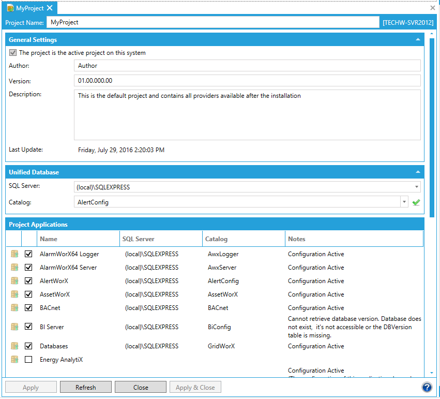Screen dimensions: 440x399
Task: Uncheck the AlarmWorX64 Server checkbox
Action: click(29, 268)
